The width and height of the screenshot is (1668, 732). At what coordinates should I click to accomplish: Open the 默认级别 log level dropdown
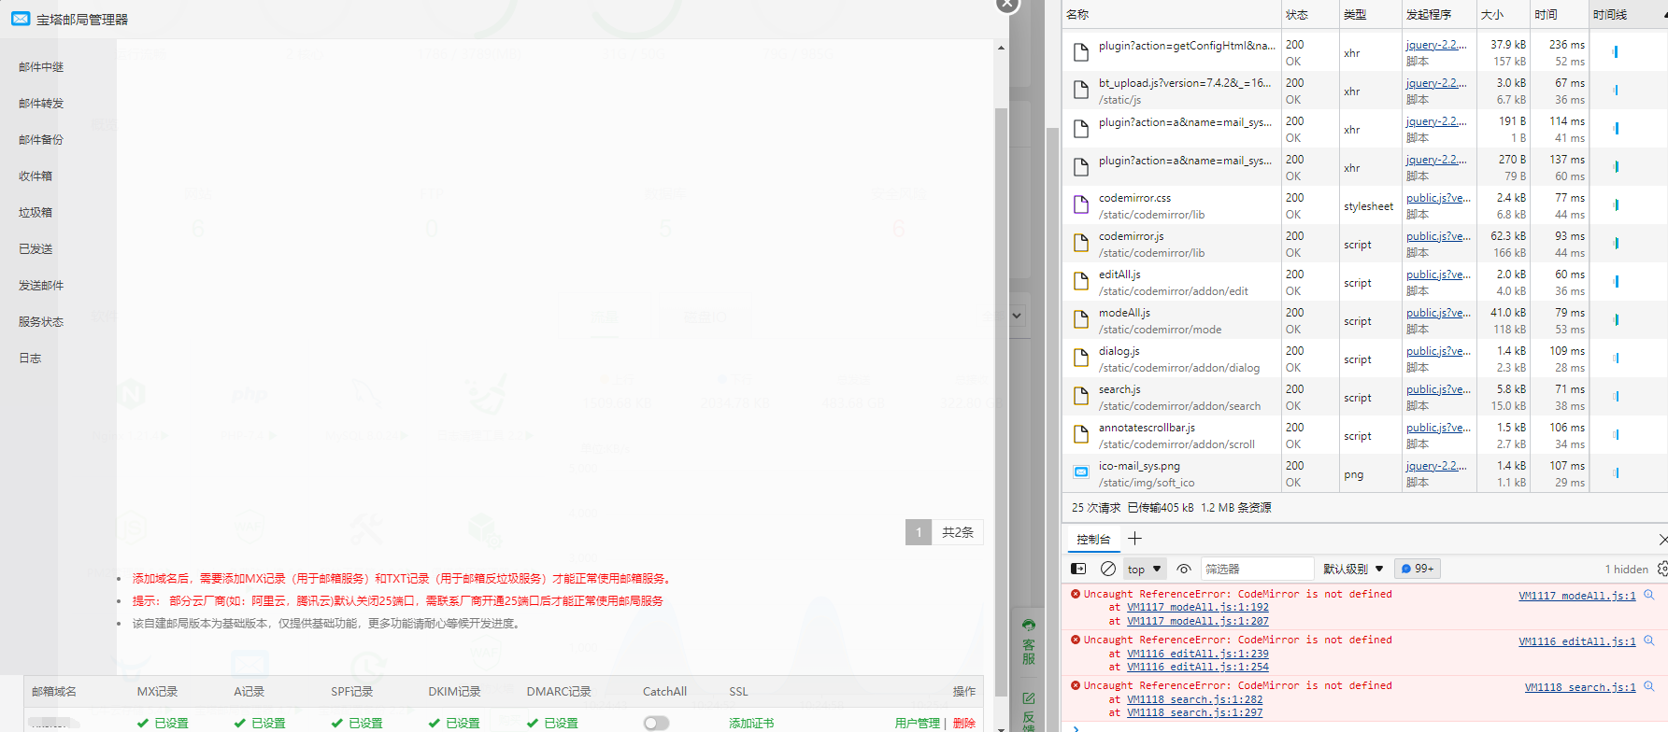click(x=1353, y=569)
